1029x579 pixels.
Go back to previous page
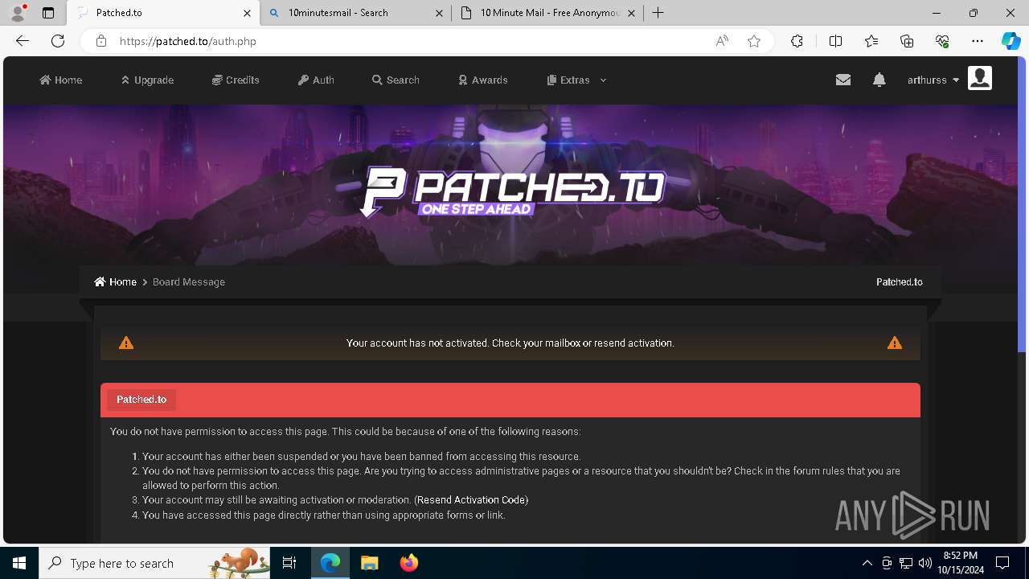pyautogui.click(x=23, y=41)
